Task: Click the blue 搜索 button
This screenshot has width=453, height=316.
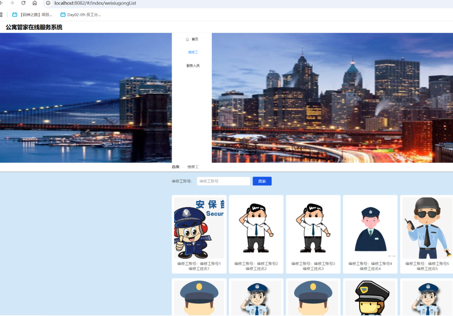Action: pos(262,181)
